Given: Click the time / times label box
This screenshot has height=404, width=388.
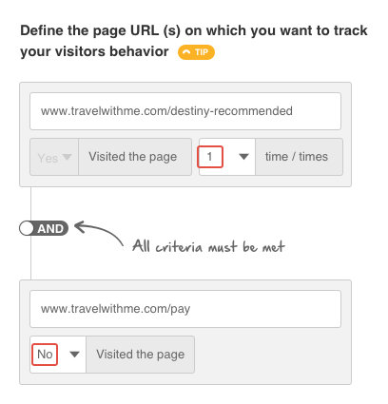Looking at the screenshot, I should coord(299,157).
